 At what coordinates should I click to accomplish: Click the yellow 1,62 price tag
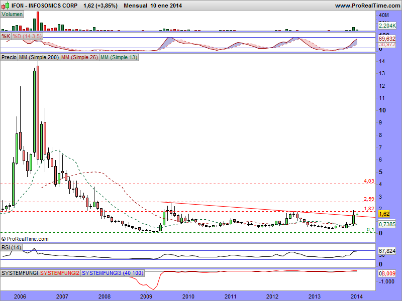click(x=384, y=214)
